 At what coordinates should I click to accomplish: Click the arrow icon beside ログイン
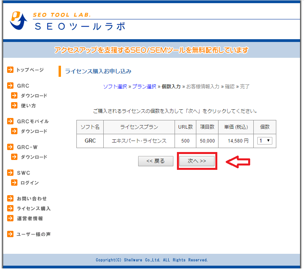[14, 183]
